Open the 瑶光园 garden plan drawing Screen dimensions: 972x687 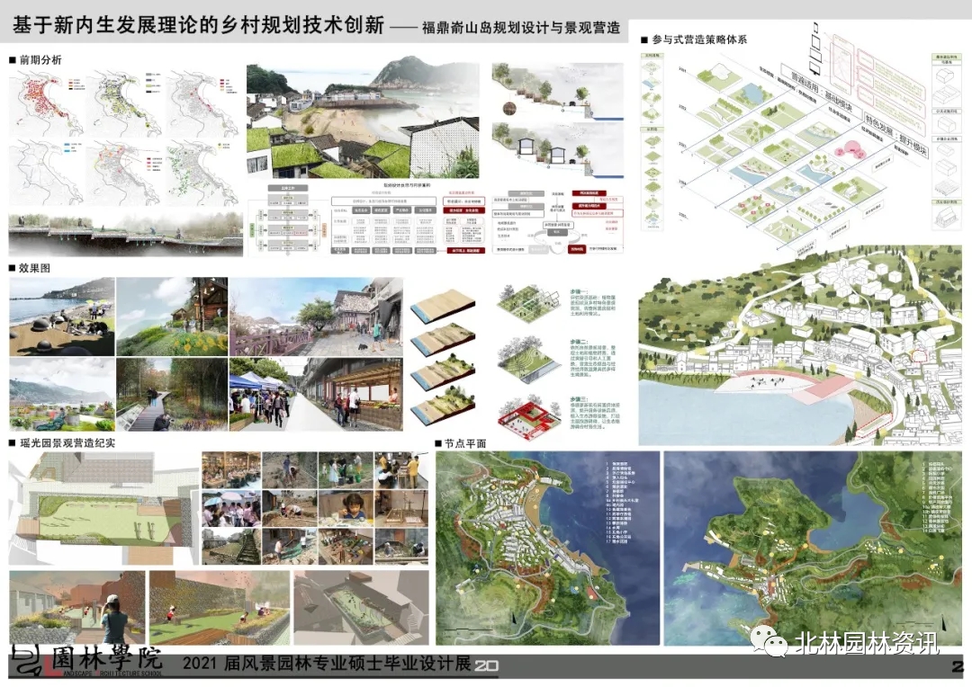[x=103, y=508]
